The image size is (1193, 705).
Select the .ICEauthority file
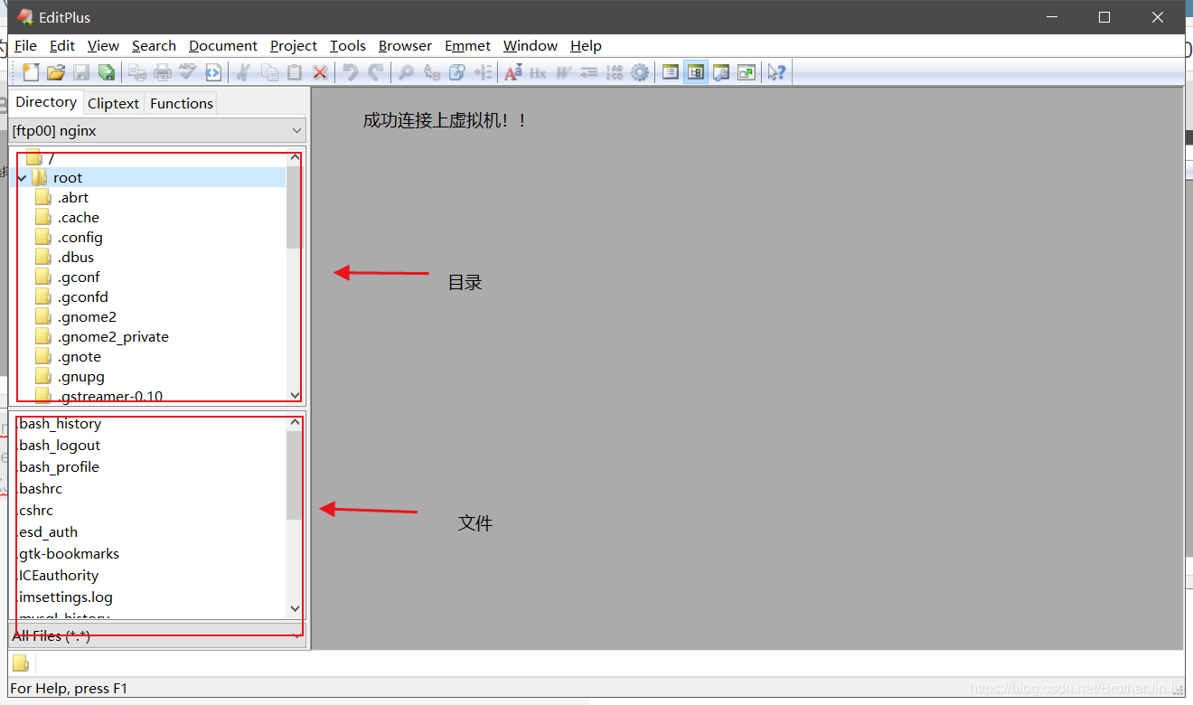[x=58, y=576]
